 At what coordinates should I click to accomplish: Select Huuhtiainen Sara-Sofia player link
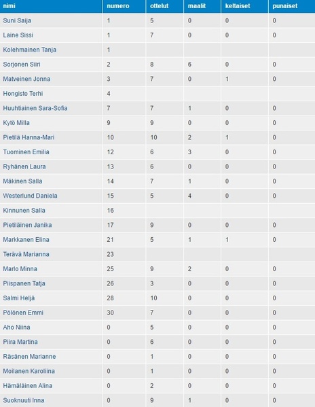pyautogui.click(x=35, y=108)
